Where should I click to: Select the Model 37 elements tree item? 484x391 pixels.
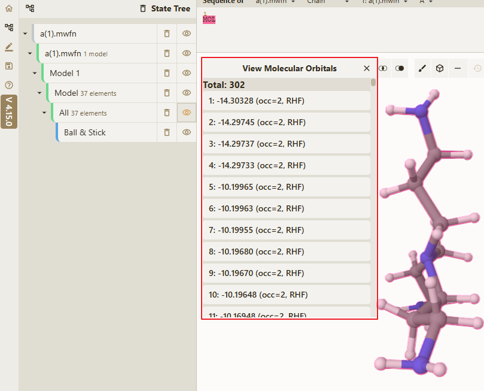coord(102,93)
